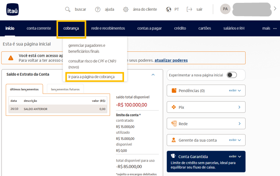Click the limite da conta label
This screenshot has height=176, width=280.
128,115
